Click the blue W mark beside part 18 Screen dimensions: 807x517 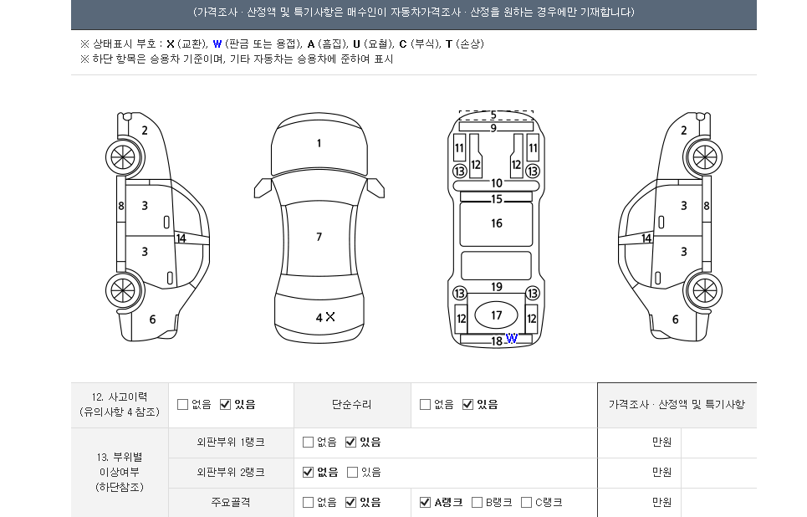coord(511,339)
